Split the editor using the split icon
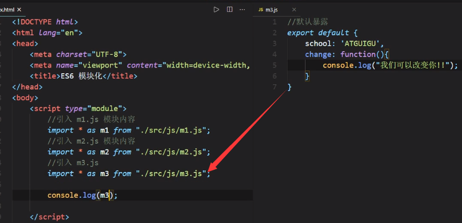This screenshot has width=462, height=223. pos(229,10)
